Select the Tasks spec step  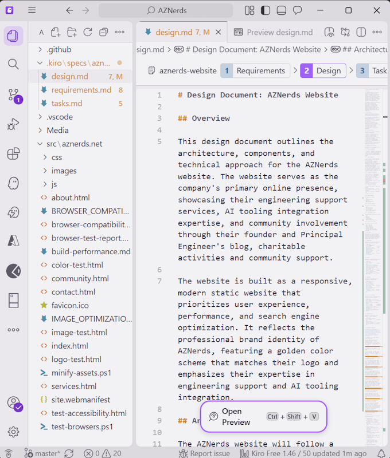[x=372, y=70]
